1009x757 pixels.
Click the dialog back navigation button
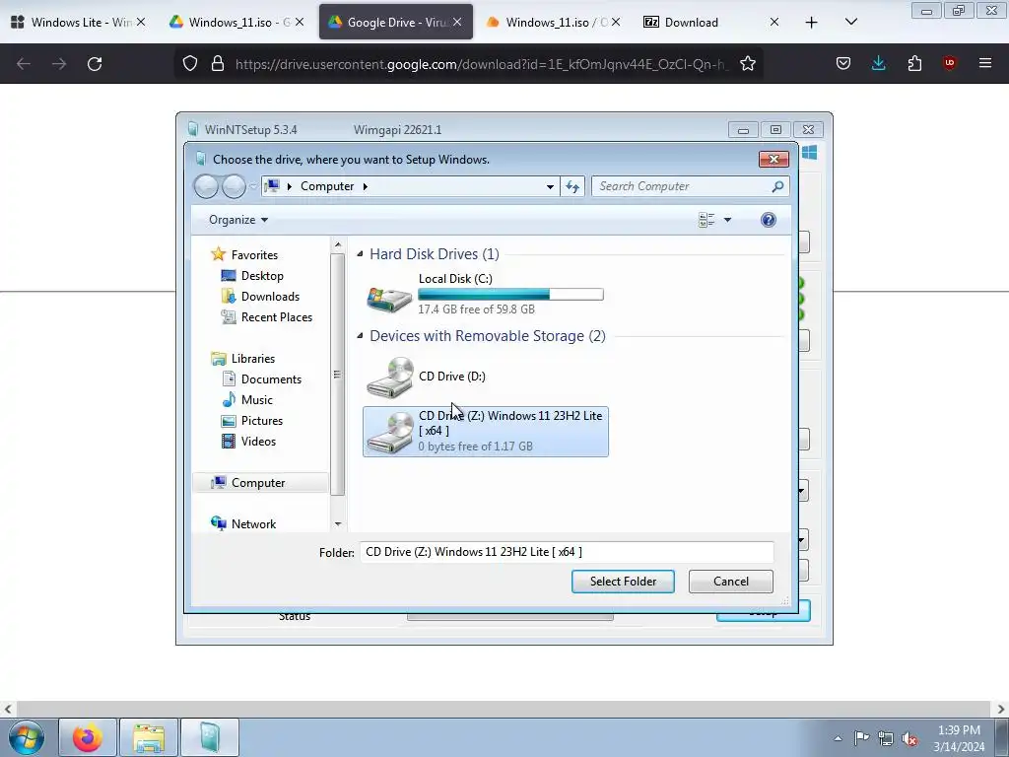click(206, 186)
